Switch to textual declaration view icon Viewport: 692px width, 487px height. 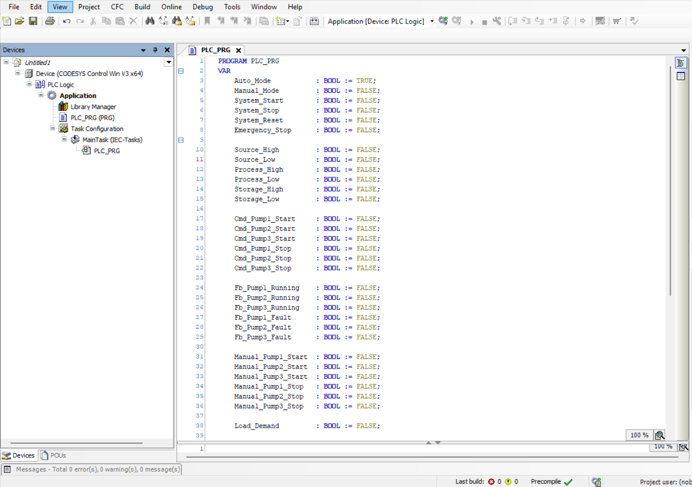tap(681, 63)
